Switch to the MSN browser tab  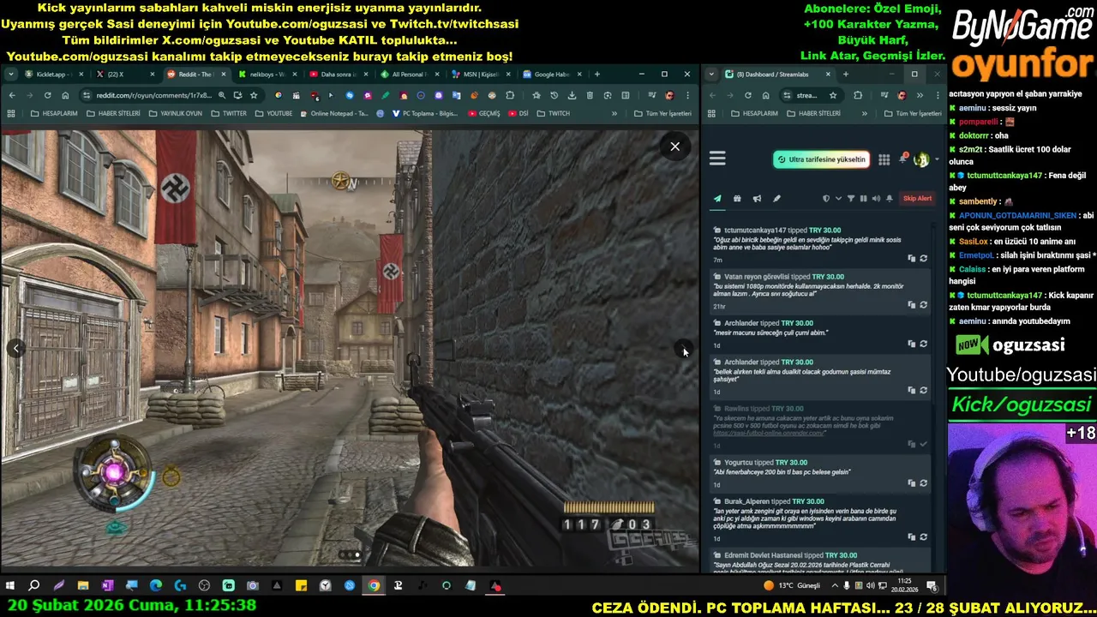coord(480,75)
